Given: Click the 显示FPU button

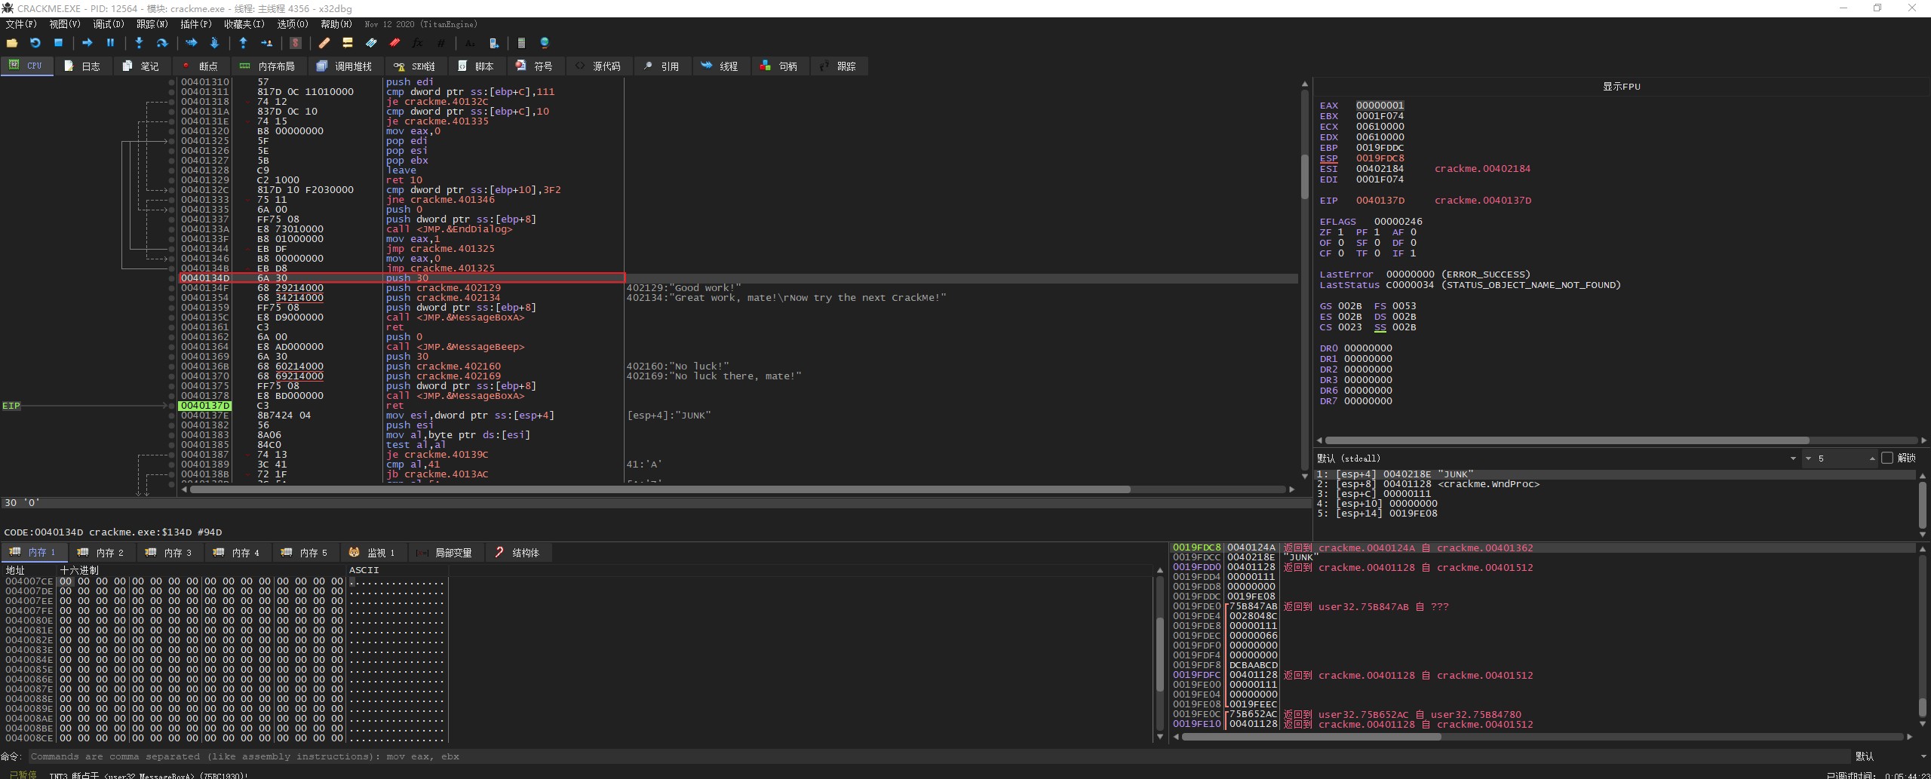Looking at the screenshot, I should 1621,87.
